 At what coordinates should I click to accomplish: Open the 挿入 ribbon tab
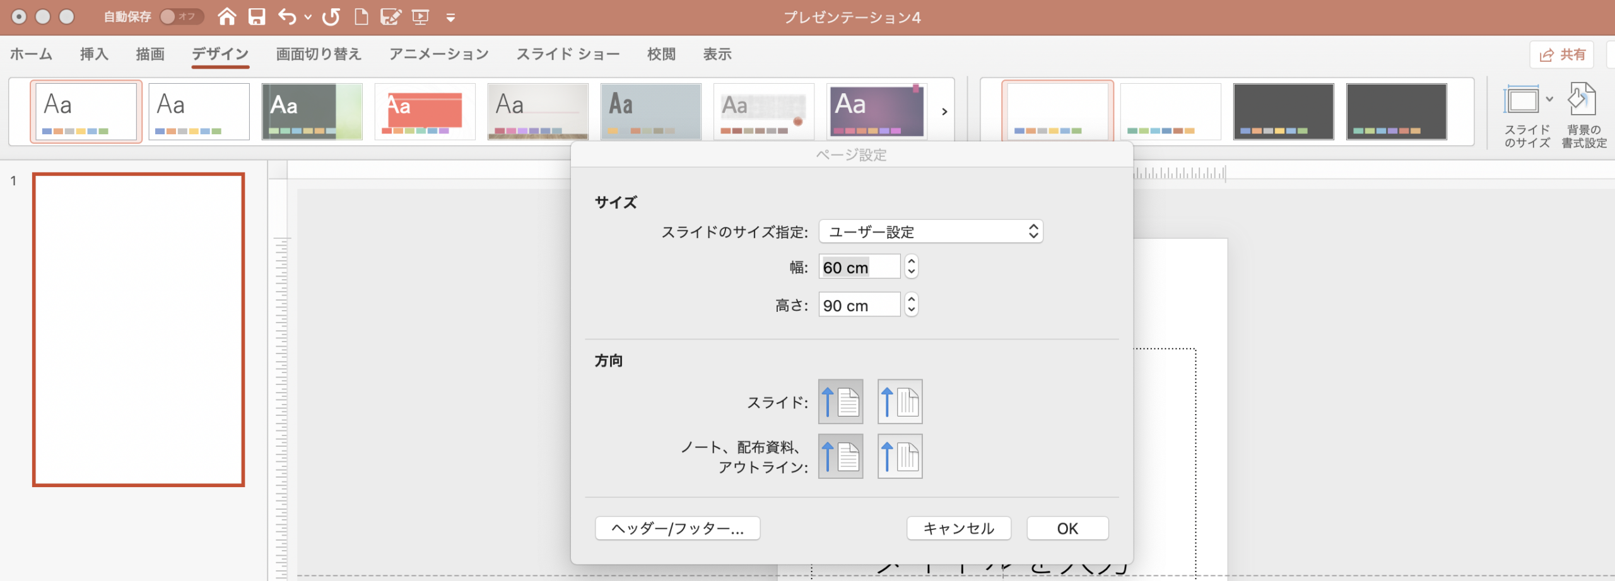[x=94, y=55]
